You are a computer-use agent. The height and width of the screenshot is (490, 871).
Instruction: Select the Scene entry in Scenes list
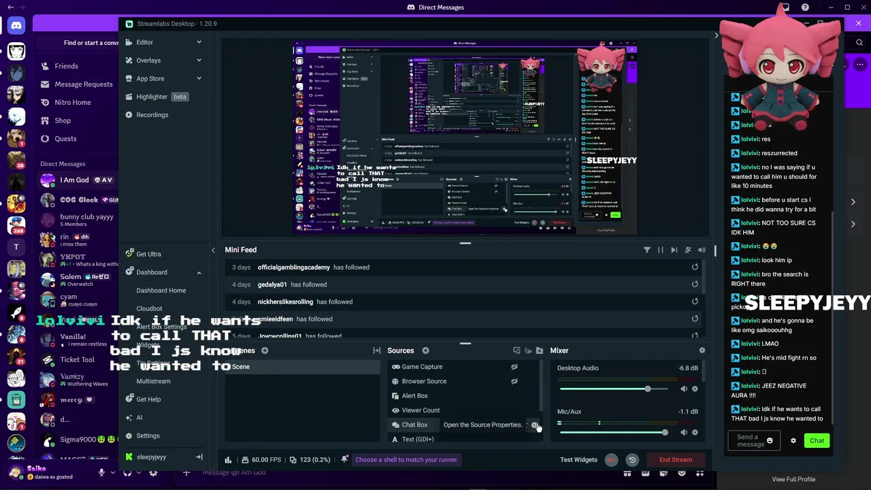303,367
